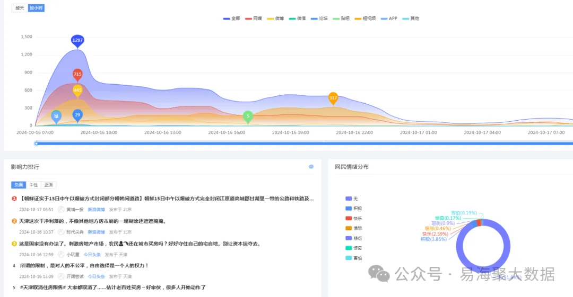Click author name 小玩童
This screenshot has width=573, height=297.
click(73, 255)
